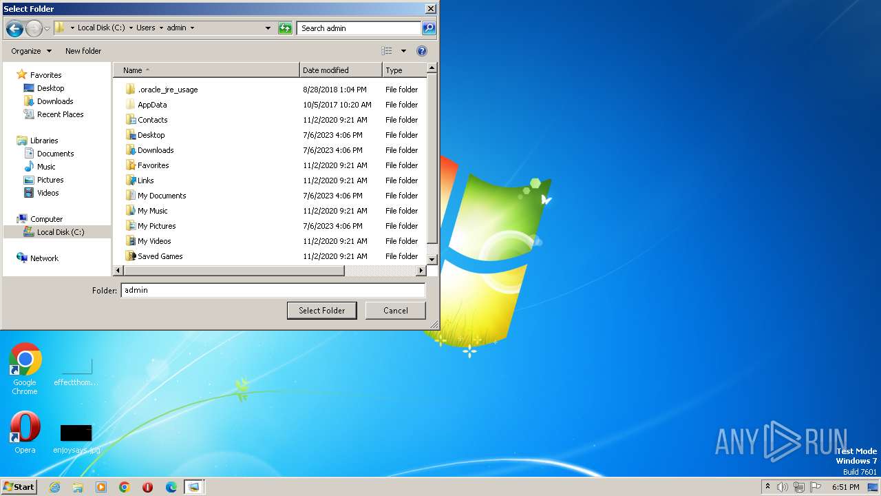The width and height of the screenshot is (881, 496).
Task: Open the volume control in the system tray
Action: pyautogui.click(x=783, y=487)
